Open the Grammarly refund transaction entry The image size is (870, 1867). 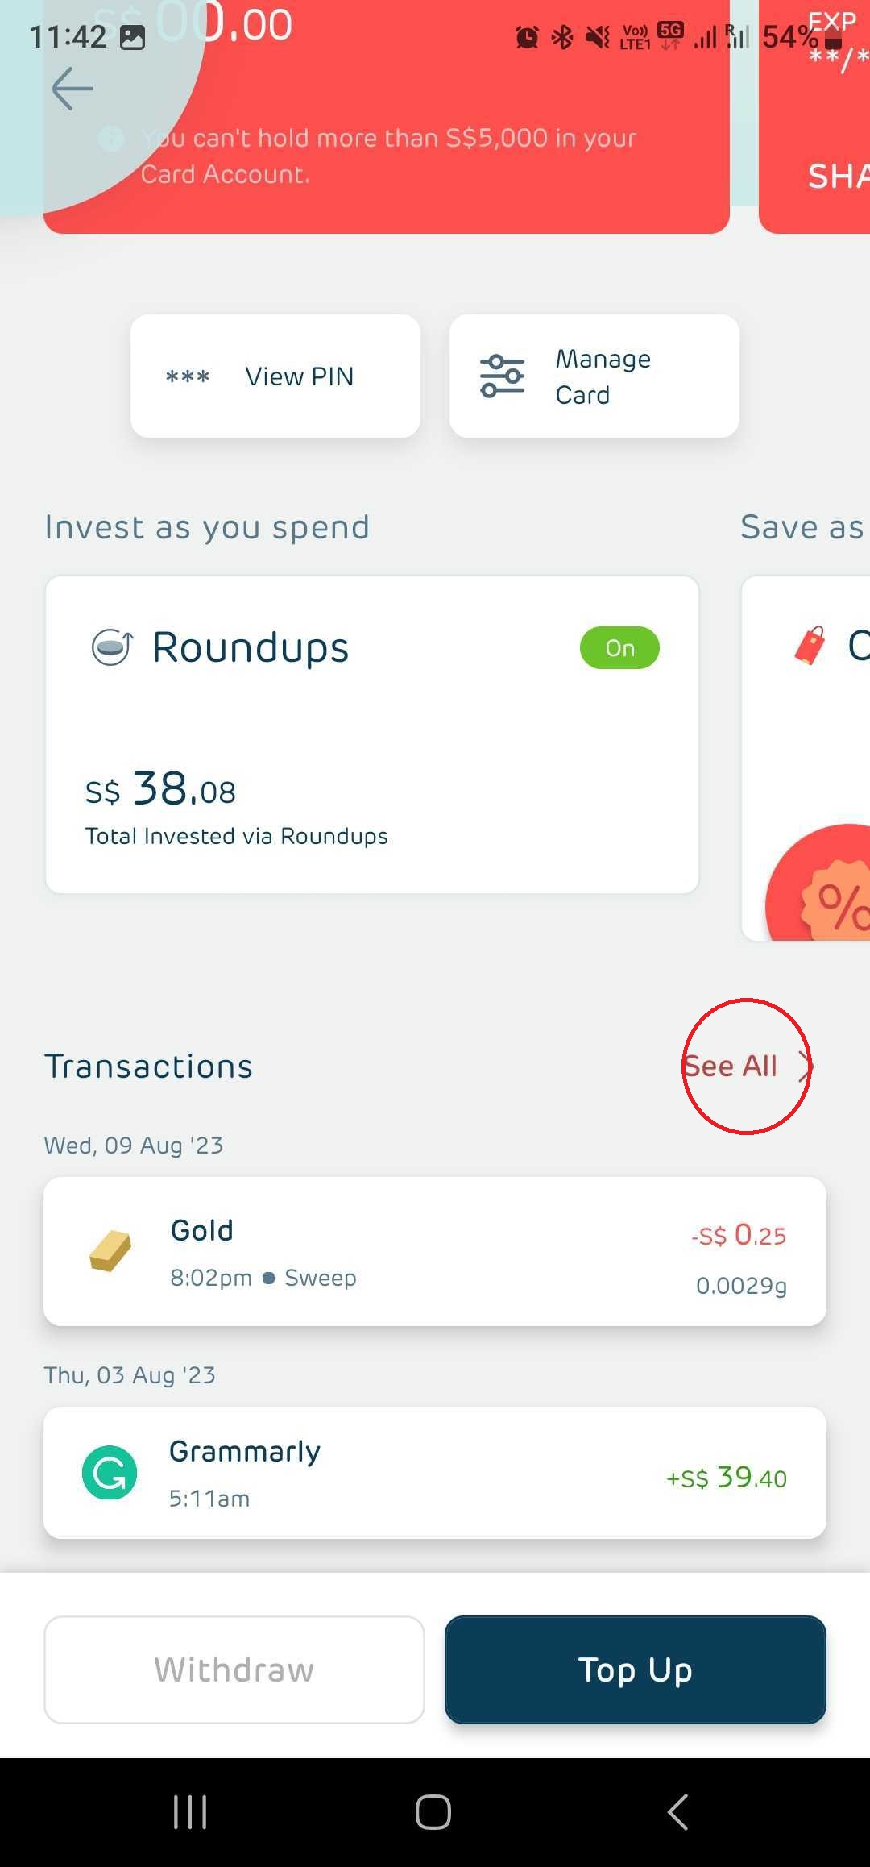(435, 1473)
